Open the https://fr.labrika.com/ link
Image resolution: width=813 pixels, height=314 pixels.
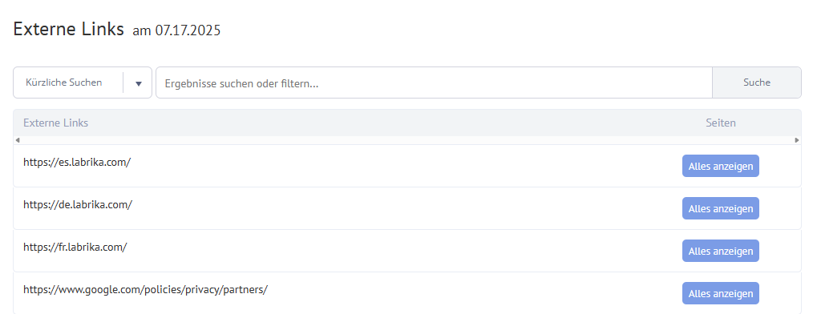[75, 248]
